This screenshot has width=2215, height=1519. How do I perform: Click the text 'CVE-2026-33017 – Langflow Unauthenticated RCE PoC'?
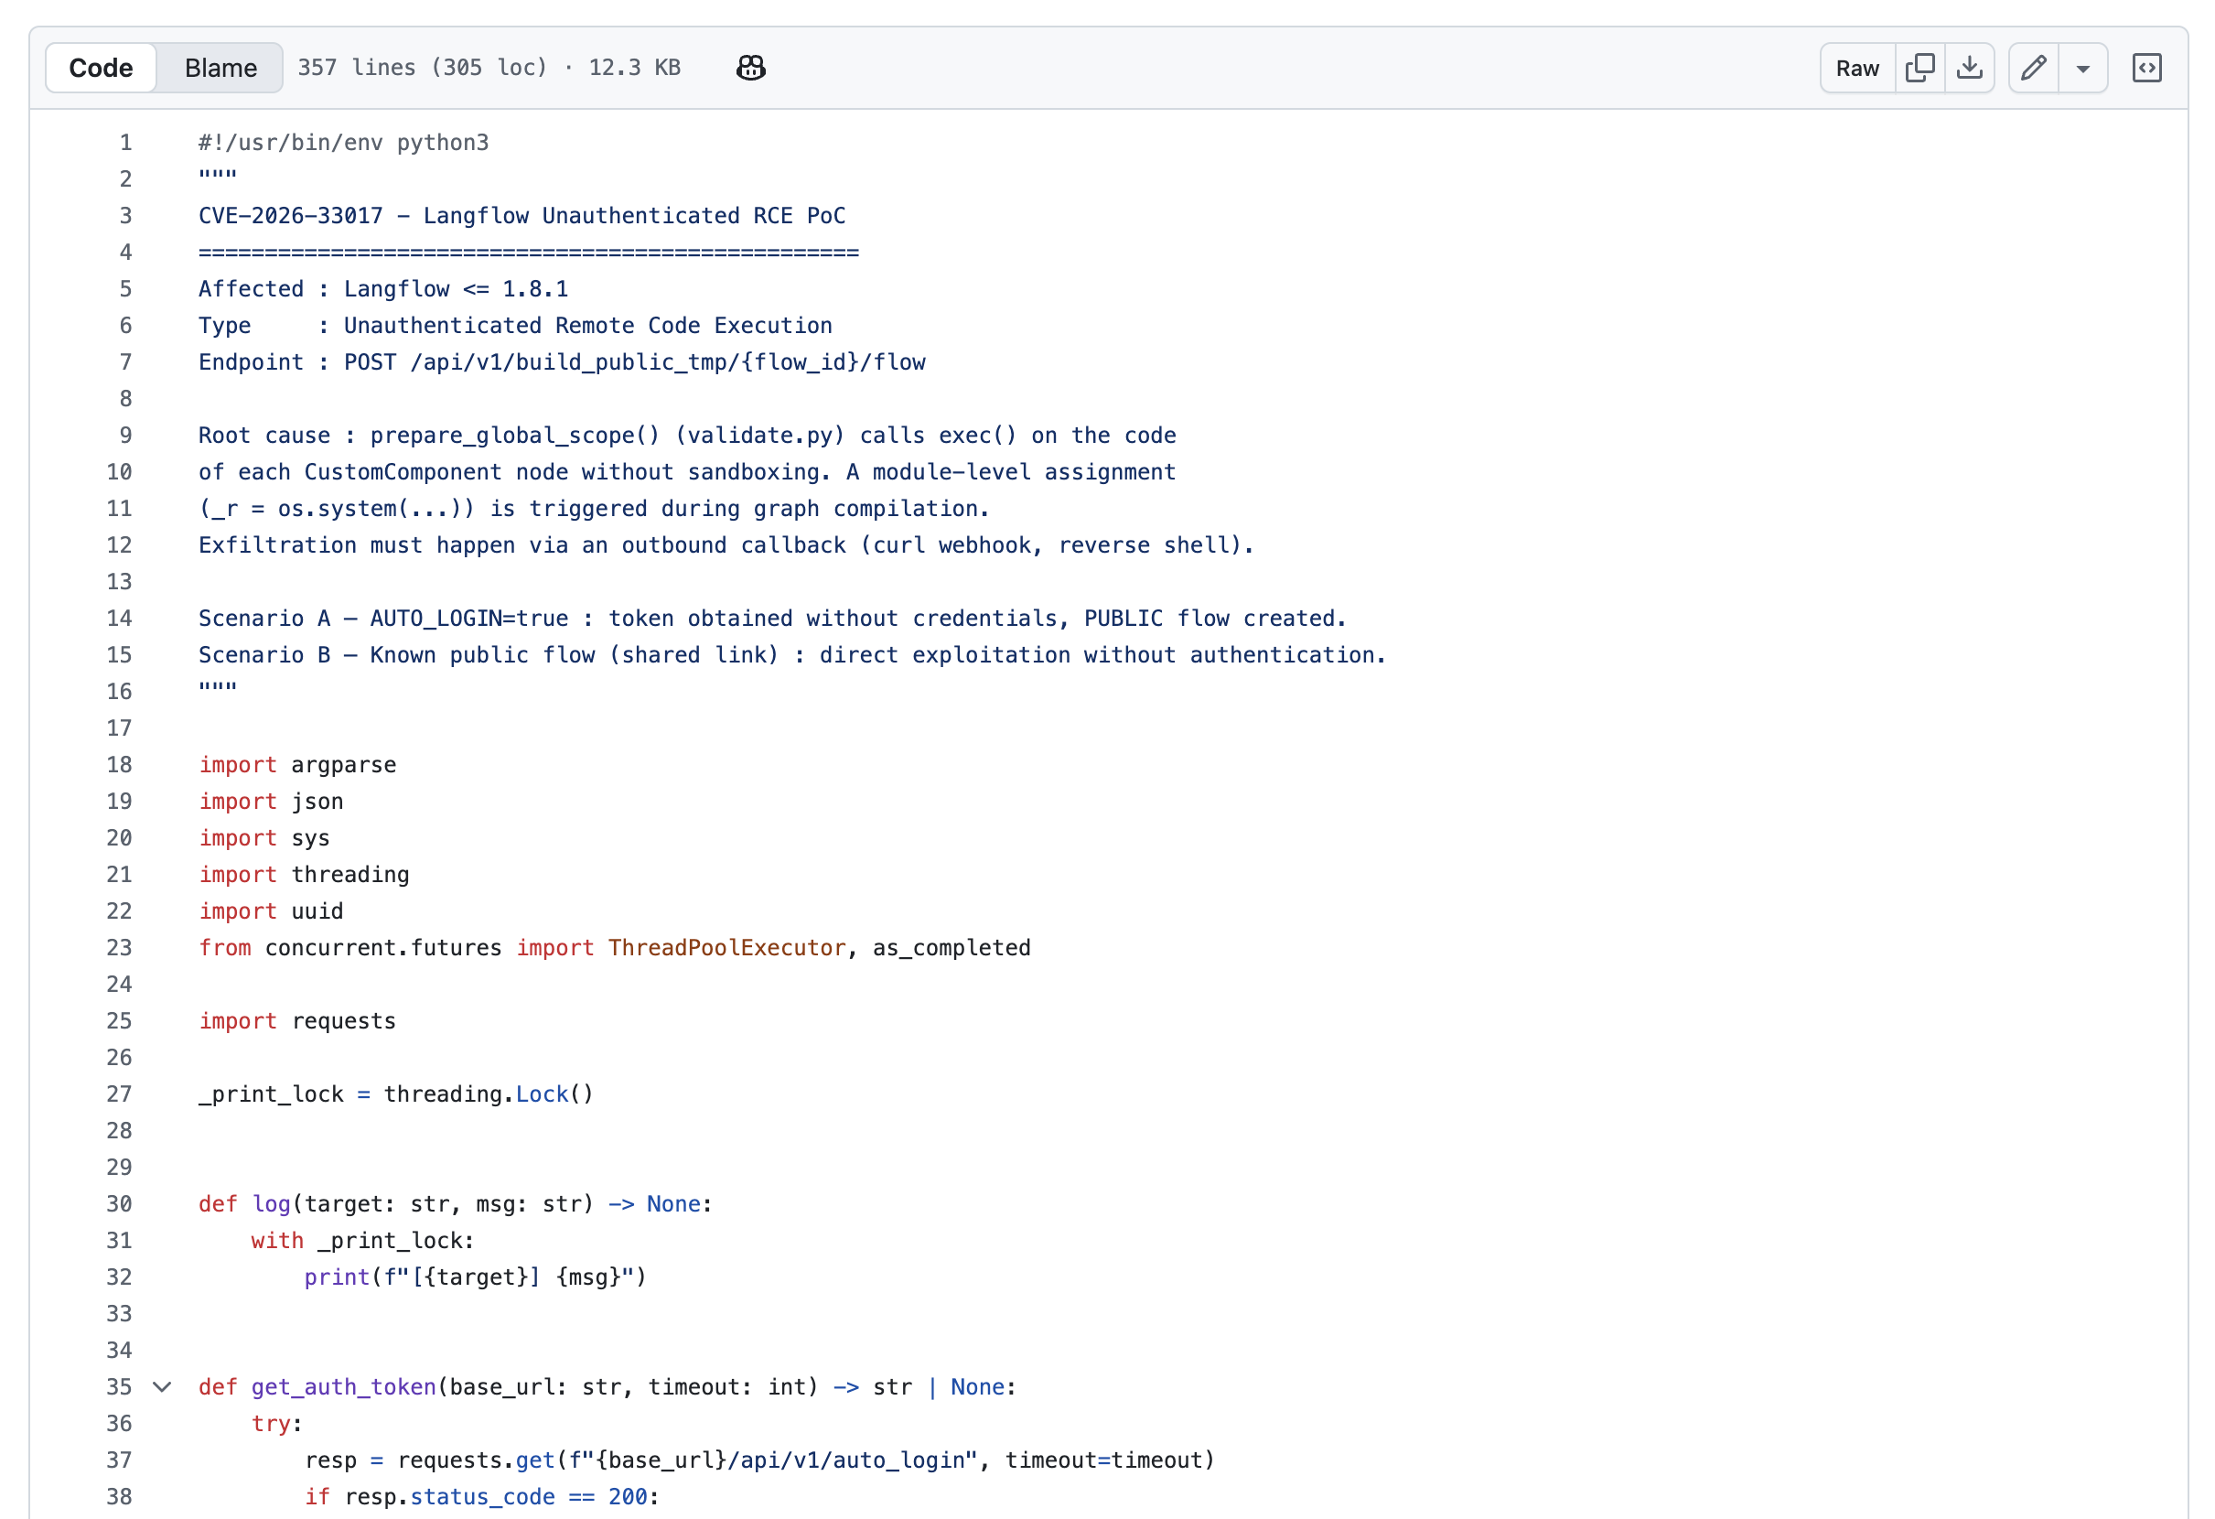(x=521, y=216)
